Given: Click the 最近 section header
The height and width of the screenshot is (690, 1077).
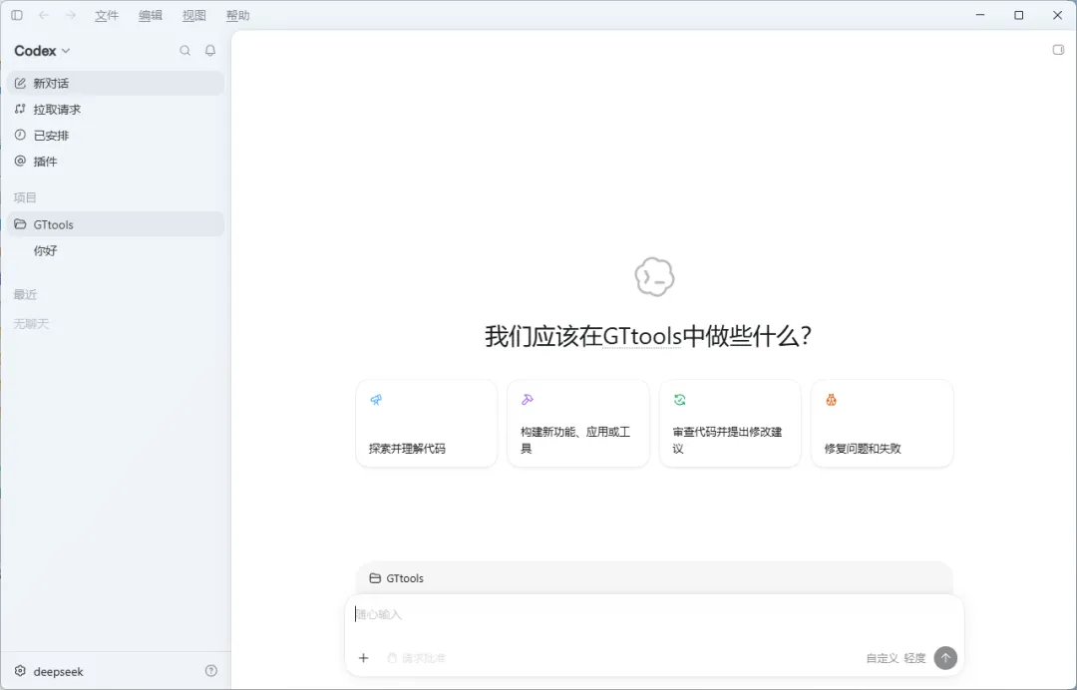Looking at the screenshot, I should coord(25,294).
